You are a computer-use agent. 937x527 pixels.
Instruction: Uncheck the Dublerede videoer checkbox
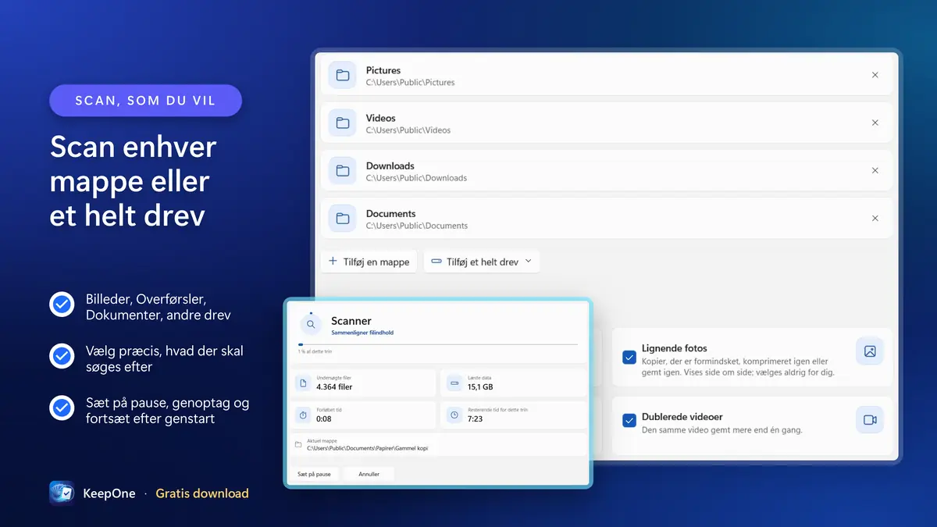click(629, 421)
